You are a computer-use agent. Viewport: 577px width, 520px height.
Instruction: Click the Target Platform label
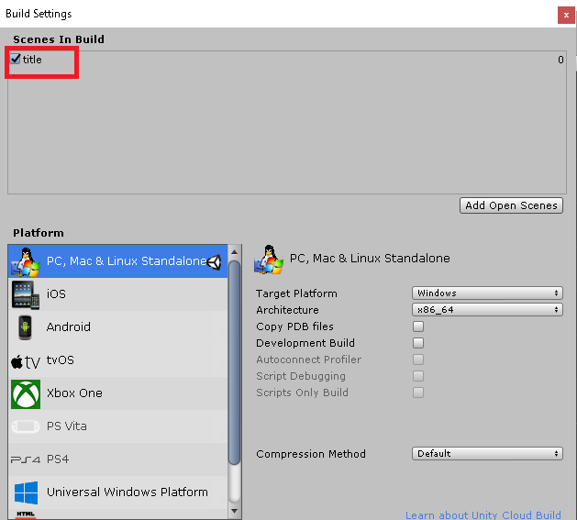(x=296, y=293)
